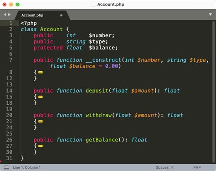Click the protected keyword on line 5
The image size is (216, 171).
tap(48, 48)
